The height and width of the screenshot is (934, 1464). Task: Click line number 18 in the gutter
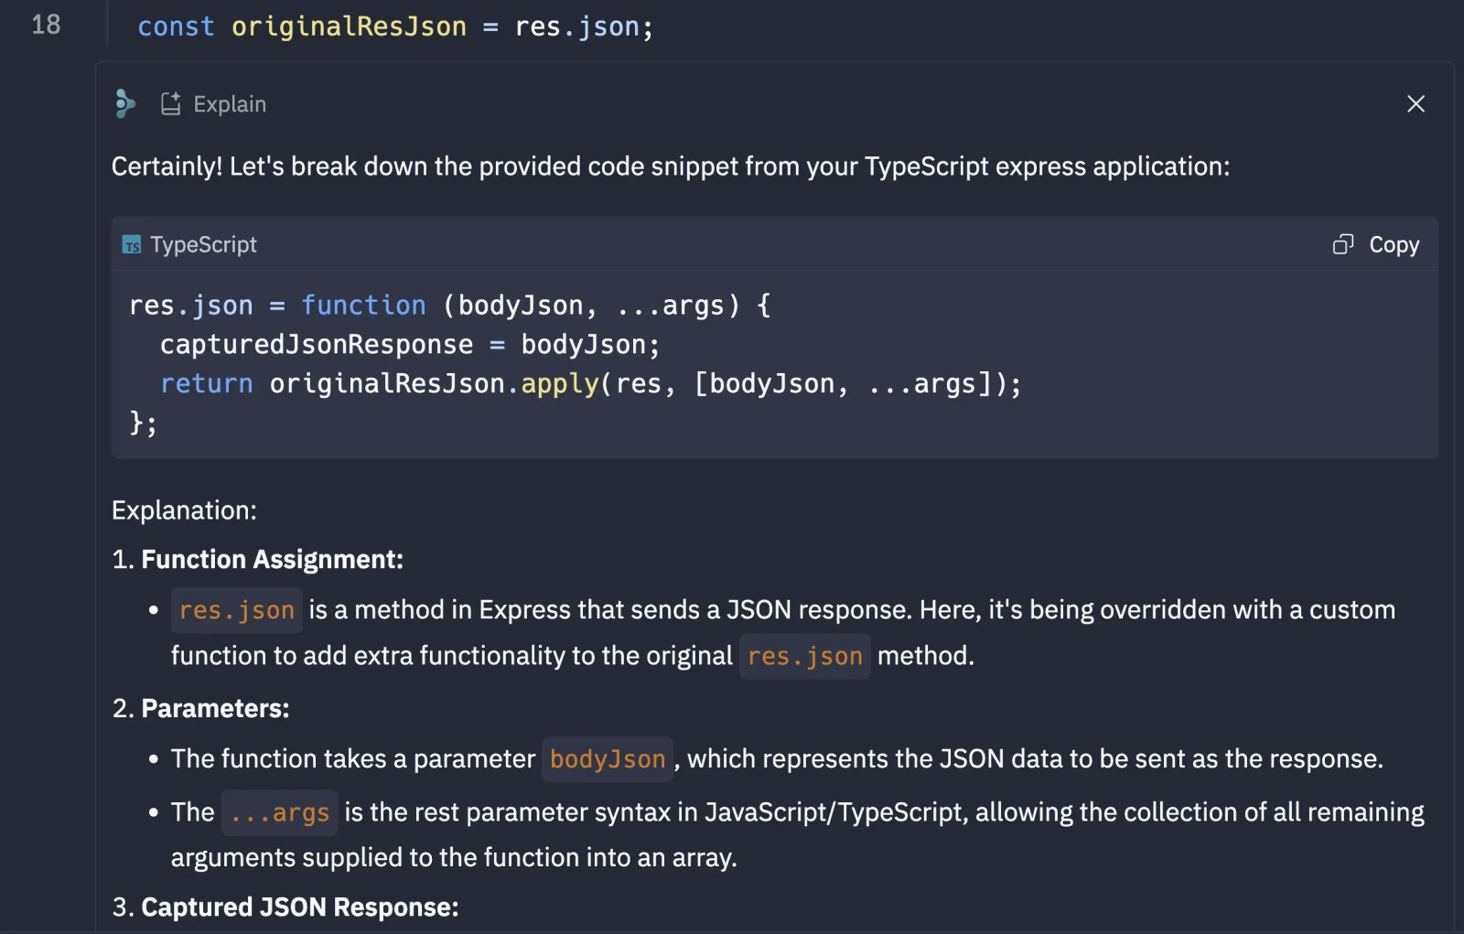coord(46,25)
